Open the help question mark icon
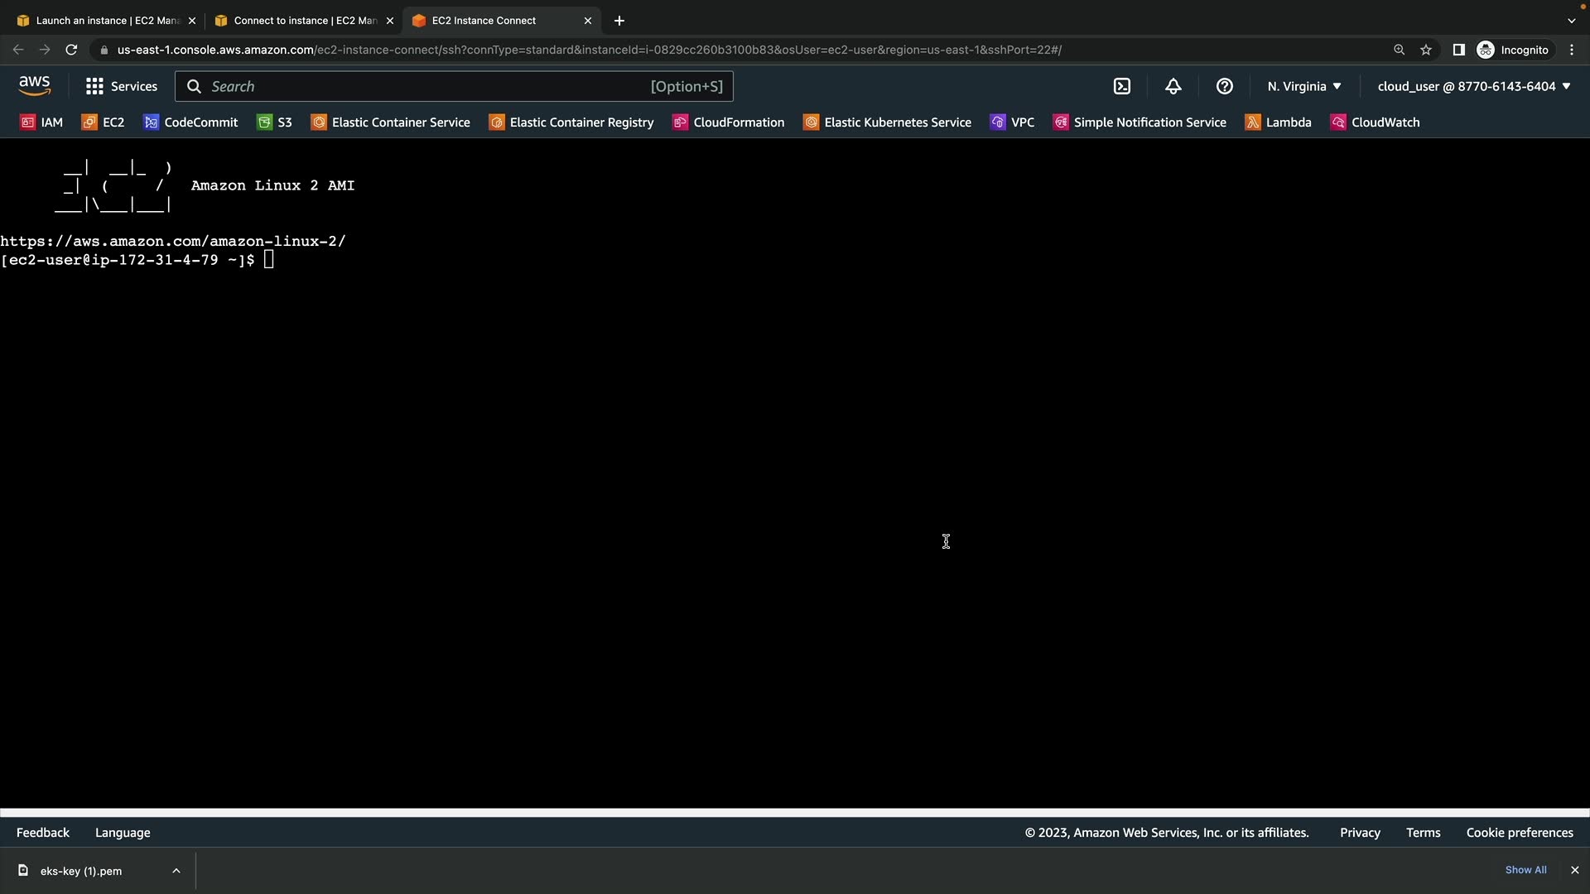The image size is (1590, 894). (x=1224, y=86)
